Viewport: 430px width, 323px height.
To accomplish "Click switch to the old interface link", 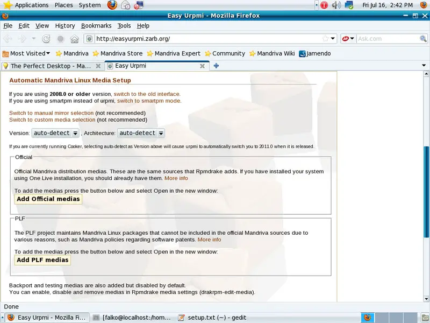I will pyautogui.click(x=147, y=94).
